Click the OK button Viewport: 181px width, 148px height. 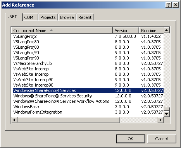(131, 139)
